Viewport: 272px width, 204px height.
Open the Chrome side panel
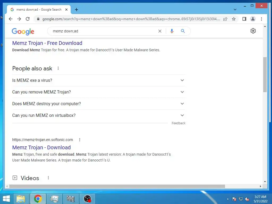tap(244, 19)
